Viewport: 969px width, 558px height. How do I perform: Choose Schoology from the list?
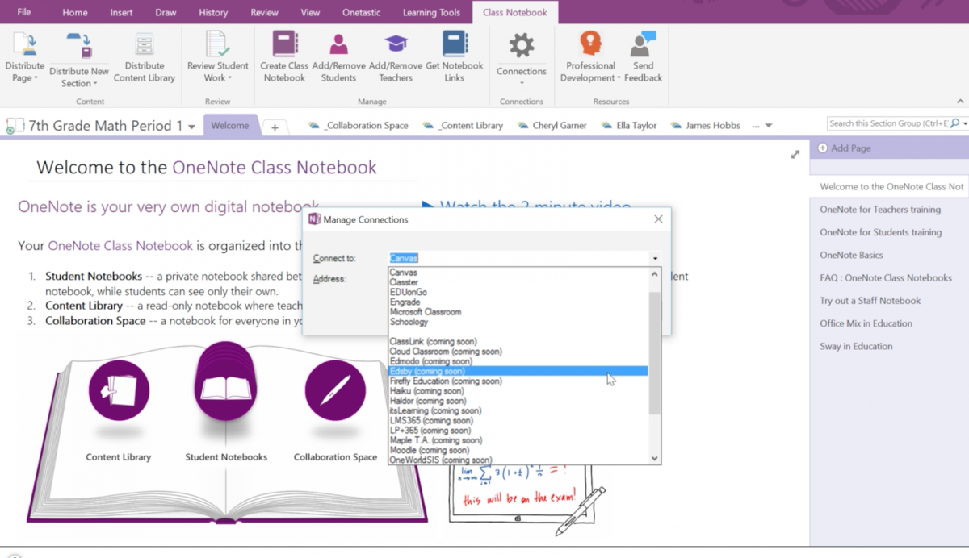click(518, 322)
